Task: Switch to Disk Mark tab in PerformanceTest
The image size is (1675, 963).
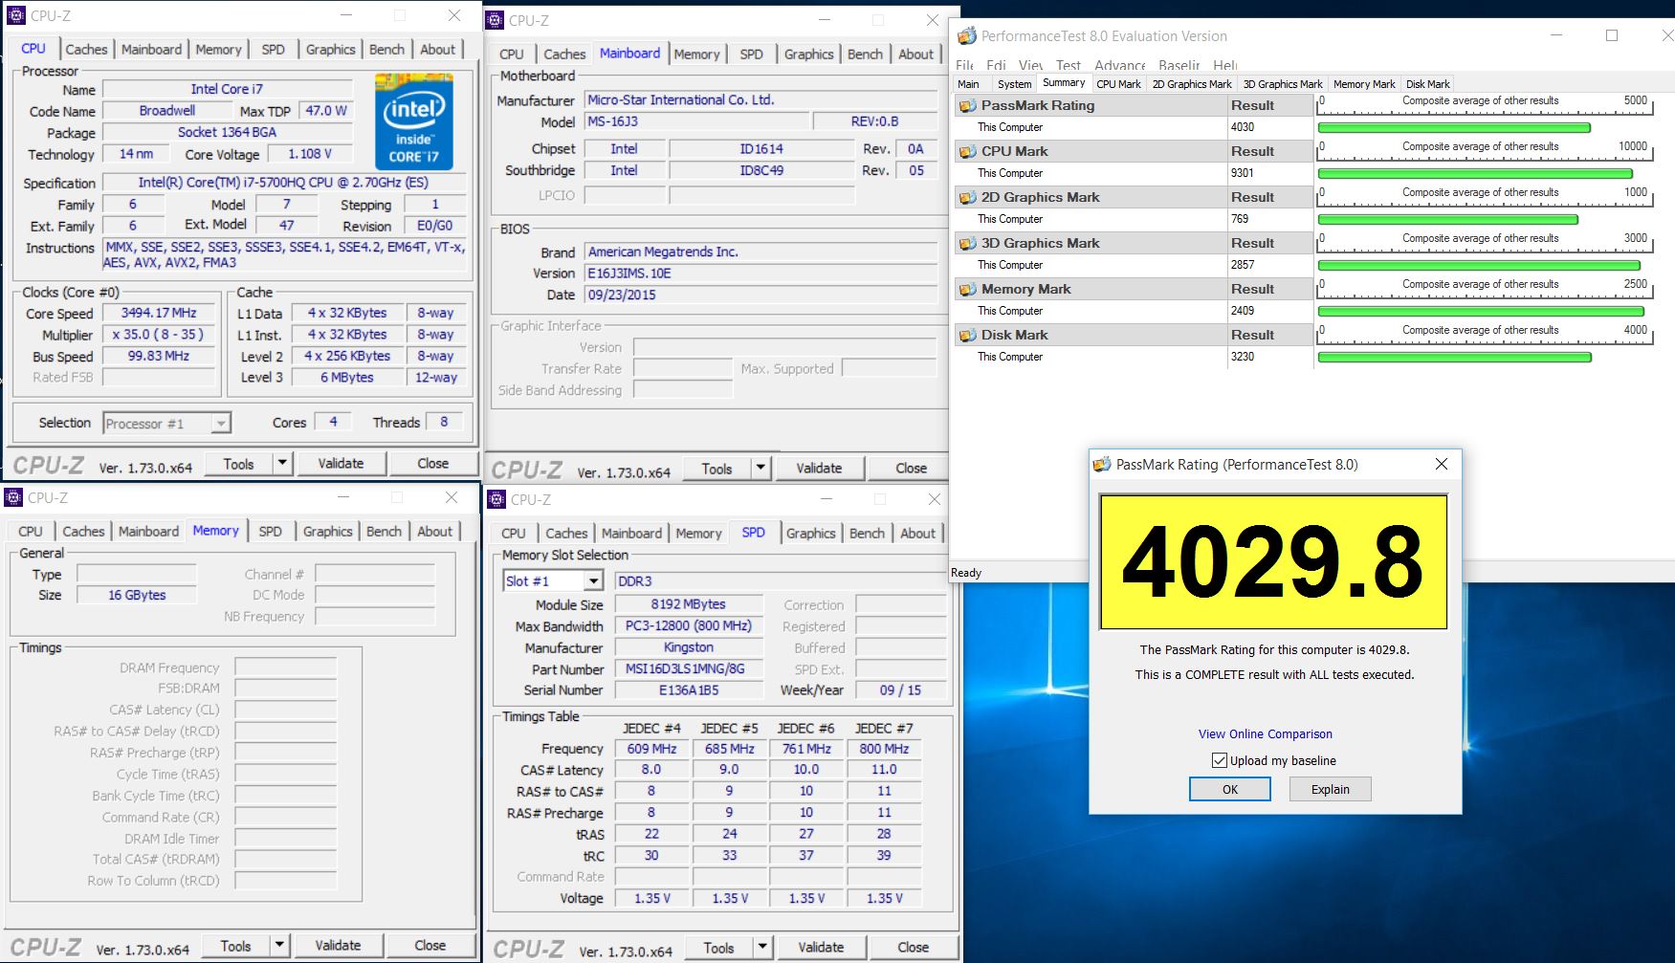Action: point(1427,84)
